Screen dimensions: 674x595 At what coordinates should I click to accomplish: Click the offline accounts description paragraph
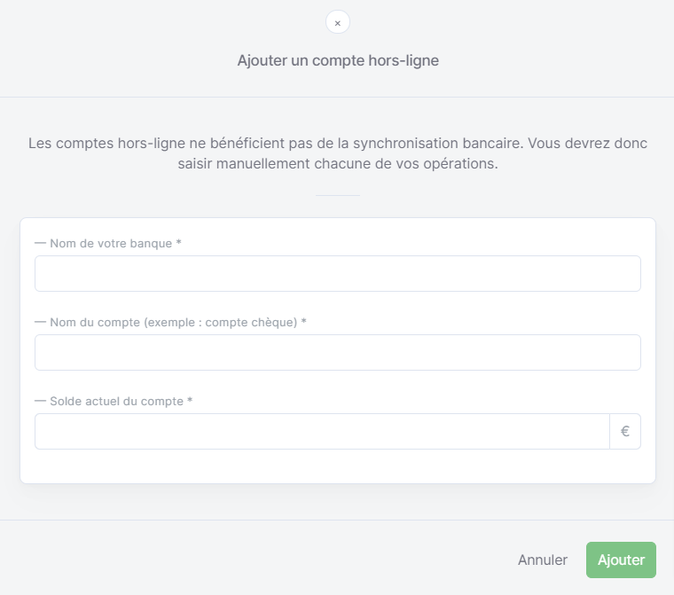[338, 153]
